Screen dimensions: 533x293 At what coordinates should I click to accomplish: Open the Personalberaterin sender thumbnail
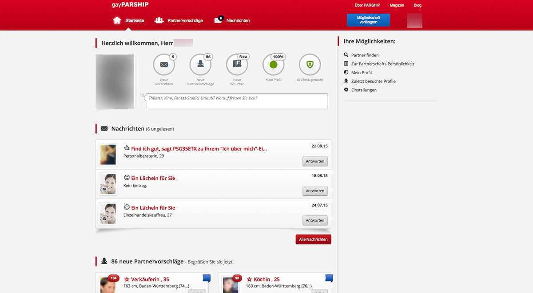point(108,154)
